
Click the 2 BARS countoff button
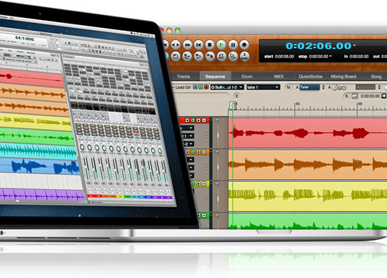tap(244, 57)
